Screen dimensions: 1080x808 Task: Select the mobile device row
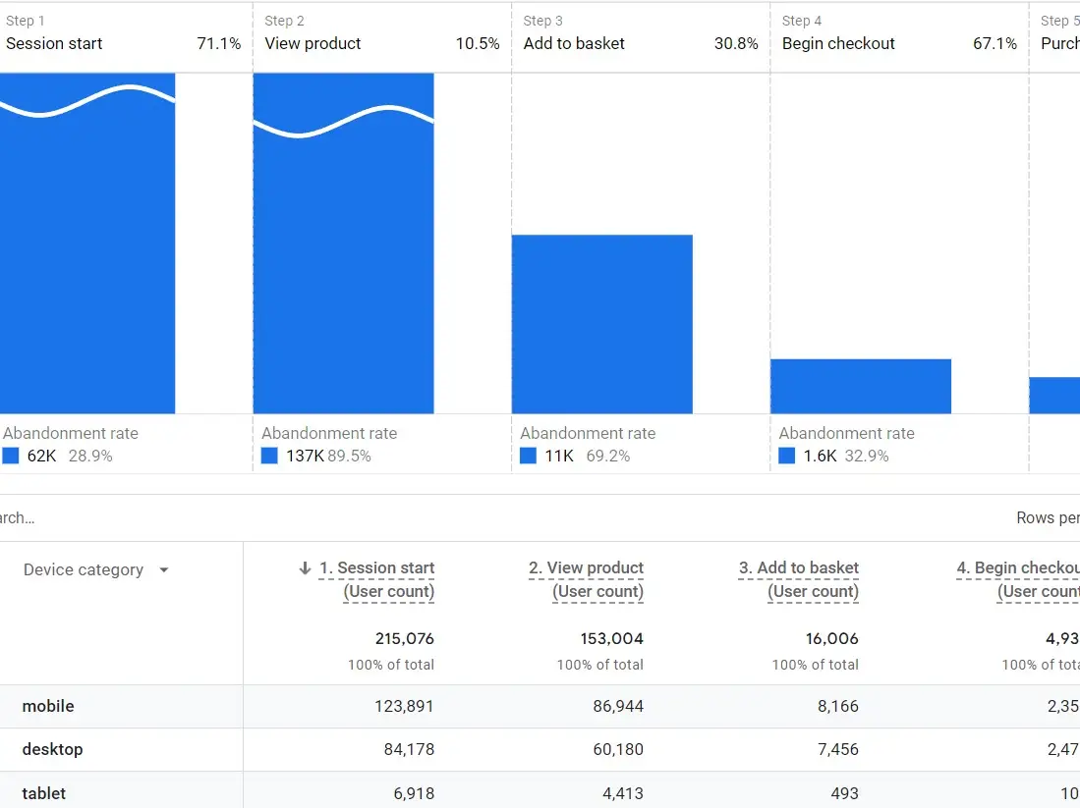pyautogui.click(x=48, y=706)
